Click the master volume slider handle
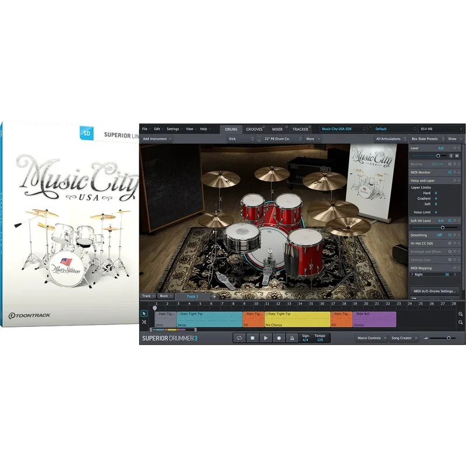 tap(449, 338)
